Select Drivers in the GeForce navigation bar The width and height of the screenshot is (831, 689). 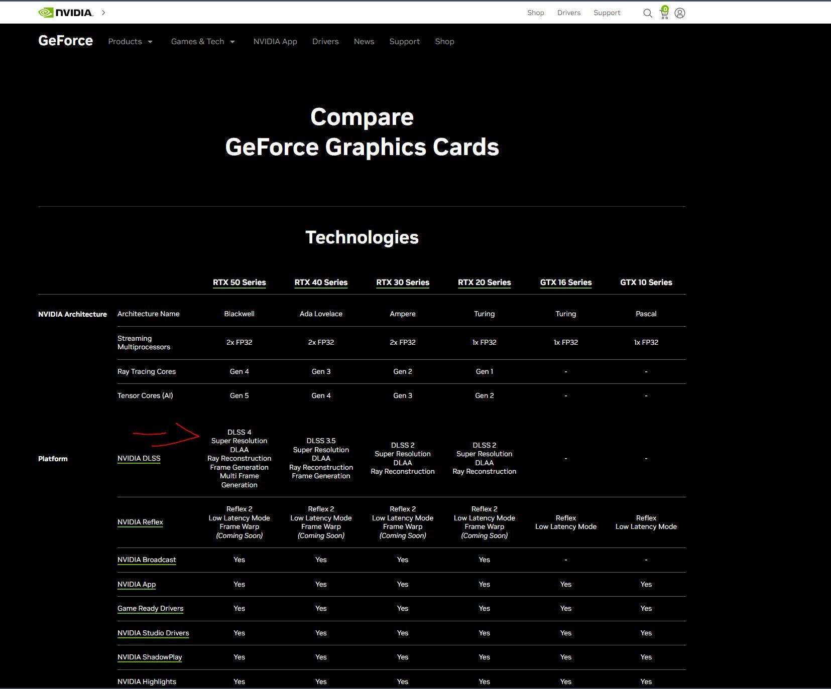325,42
